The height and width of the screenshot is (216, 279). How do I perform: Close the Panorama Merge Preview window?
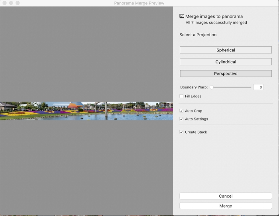click(5, 3)
